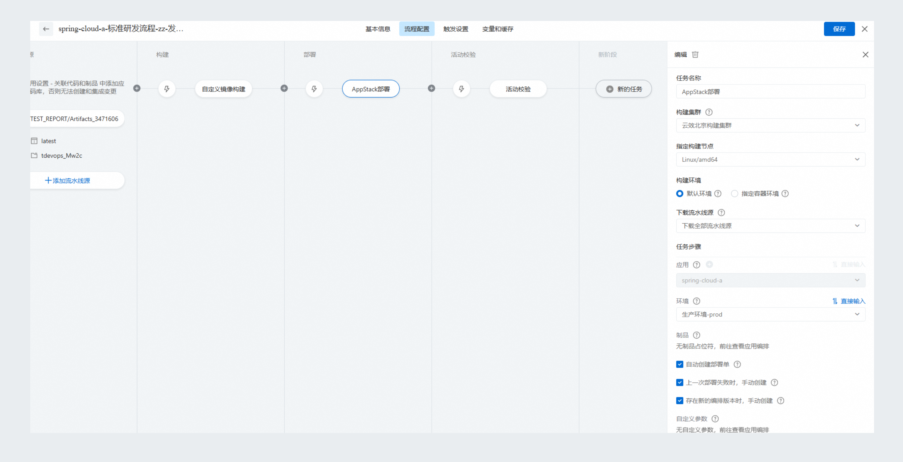903x462 pixels.
Task: Toggle 自动创建部署单 checkbox
Action: click(x=680, y=365)
